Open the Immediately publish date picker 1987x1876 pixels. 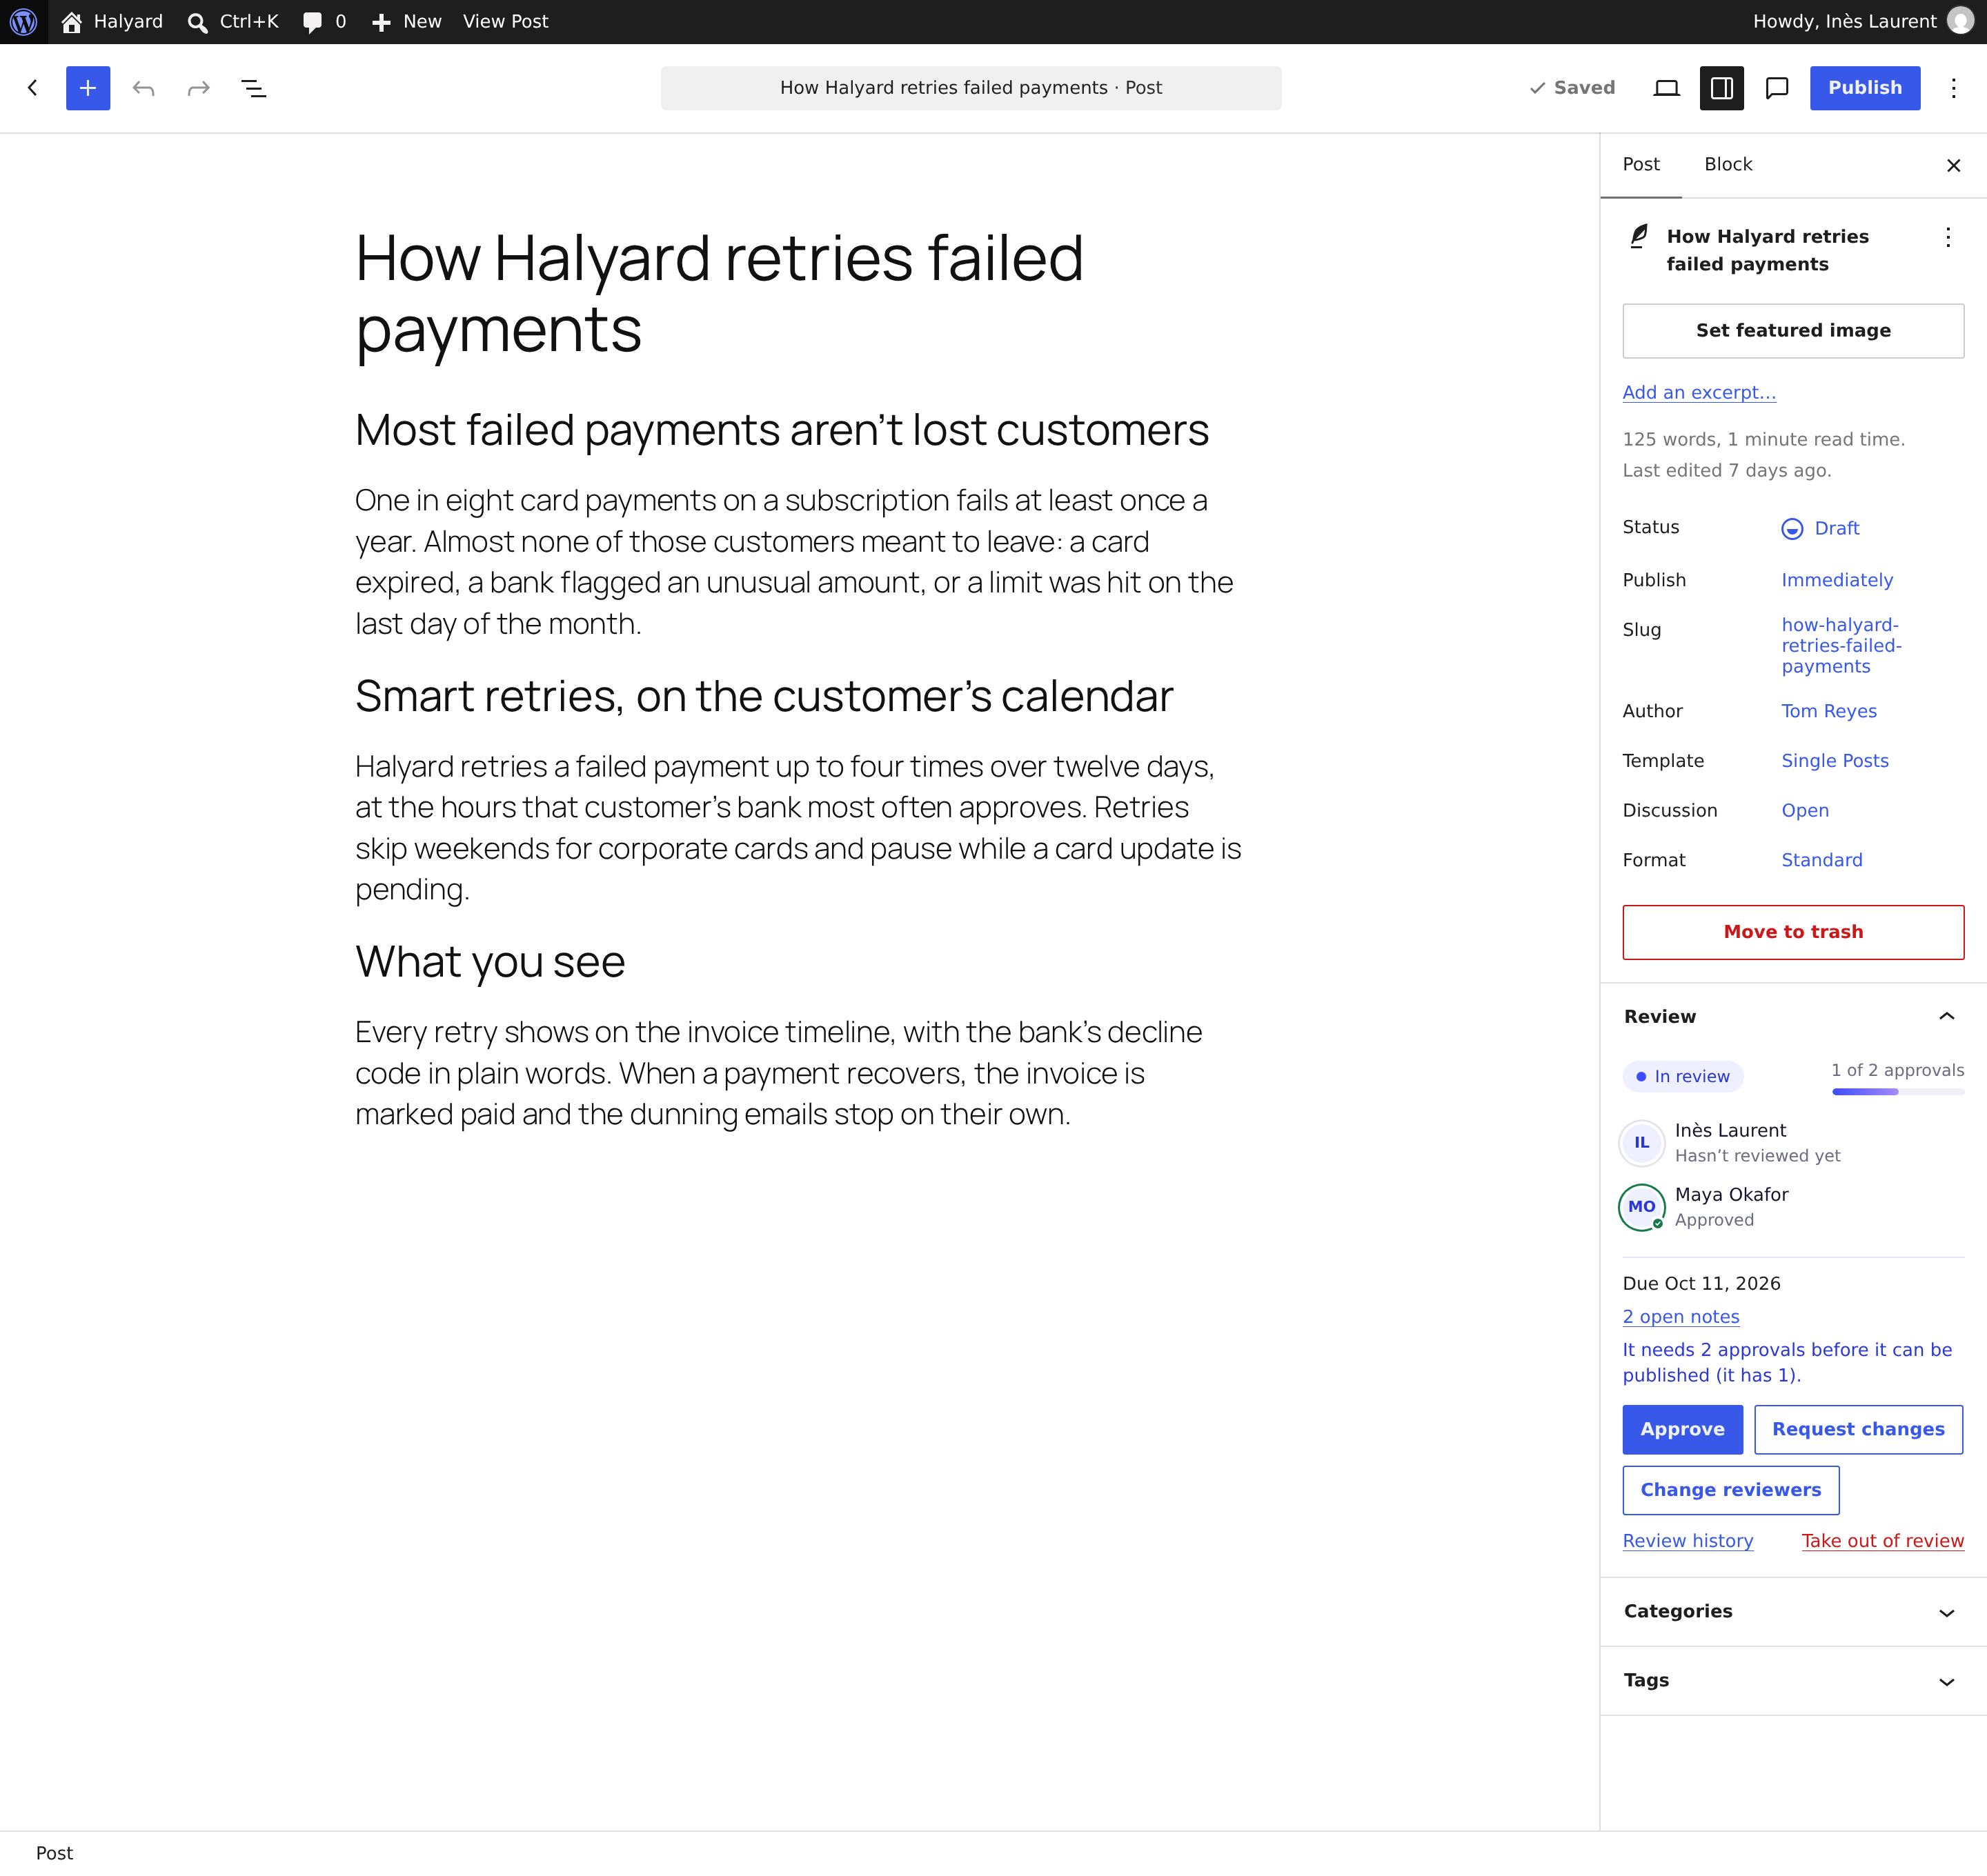[x=1837, y=580]
